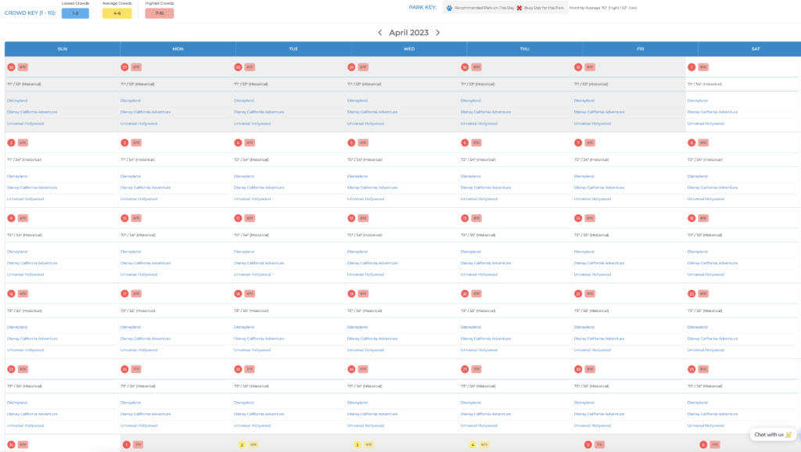Click the PARK KEY label
Image resolution: width=801 pixels, height=452 pixels.
tap(422, 8)
